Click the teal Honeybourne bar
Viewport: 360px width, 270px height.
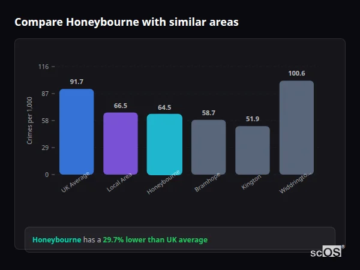(x=164, y=145)
